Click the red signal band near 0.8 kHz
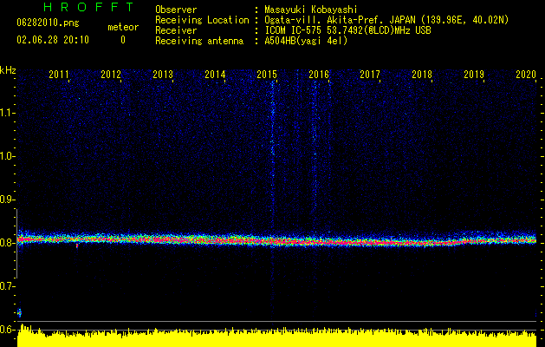Image resolution: width=545 pixels, height=347 pixels. 276,240
